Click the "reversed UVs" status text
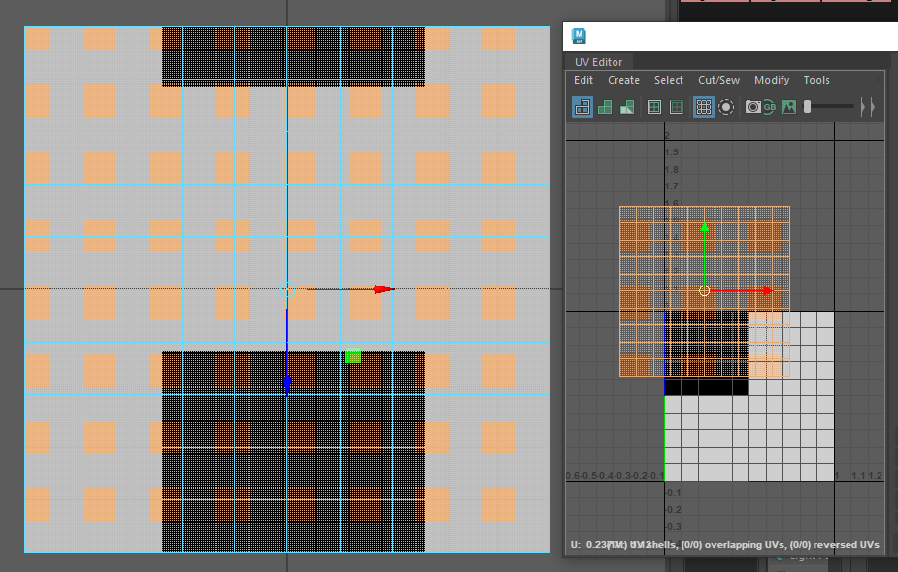 [845, 545]
